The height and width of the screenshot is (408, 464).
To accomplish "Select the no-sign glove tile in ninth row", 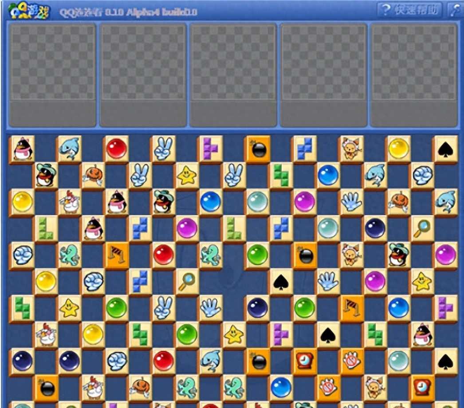I will click(352, 361).
